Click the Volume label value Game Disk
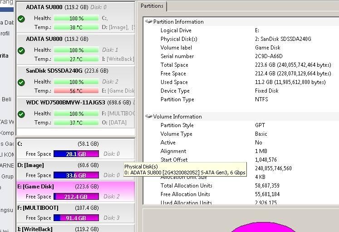 (x=268, y=48)
